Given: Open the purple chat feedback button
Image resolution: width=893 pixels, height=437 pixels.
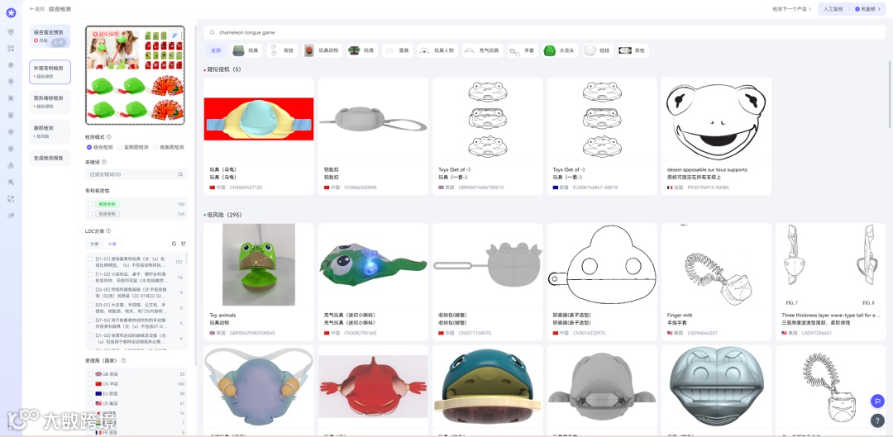Looking at the screenshot, I should pyautogui.click(x=877, y=401).
